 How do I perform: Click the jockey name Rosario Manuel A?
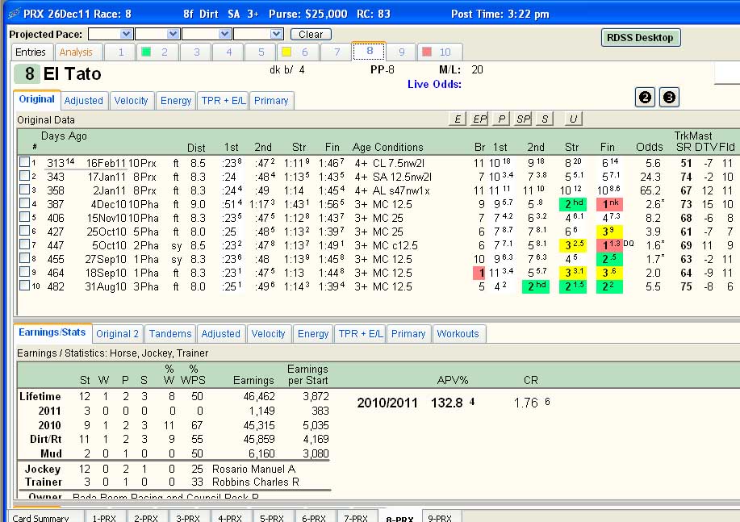click(254, 469)
